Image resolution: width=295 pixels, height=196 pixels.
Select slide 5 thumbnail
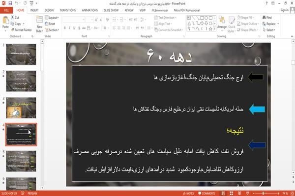[x=21, y=161]
